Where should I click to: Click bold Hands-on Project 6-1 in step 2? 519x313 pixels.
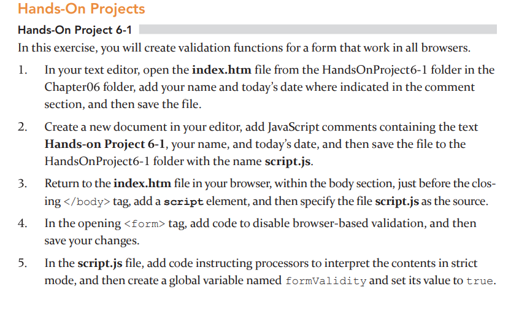(x=104, y=144)
